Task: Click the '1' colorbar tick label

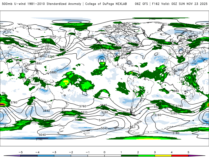Action: pos(121,152)
